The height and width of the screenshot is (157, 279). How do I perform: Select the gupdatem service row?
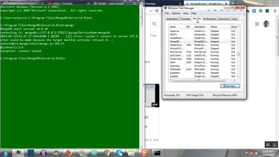(x=203, y=73)
